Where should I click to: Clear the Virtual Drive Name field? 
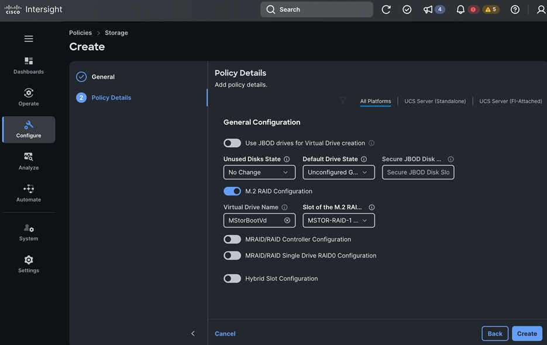287,221
